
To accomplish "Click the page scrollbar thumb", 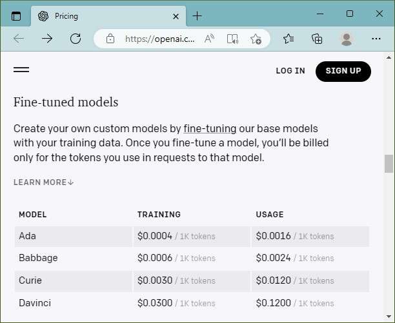I will [x=389, y=164].
